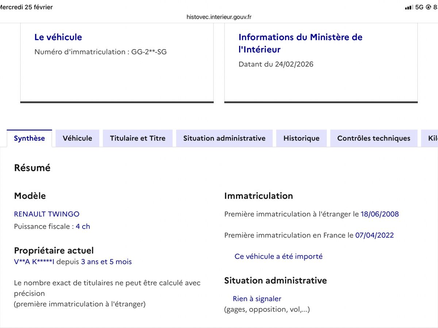Open the Titulaire et Titre tab
438x328 pixels.
click(x=138, y=138)
